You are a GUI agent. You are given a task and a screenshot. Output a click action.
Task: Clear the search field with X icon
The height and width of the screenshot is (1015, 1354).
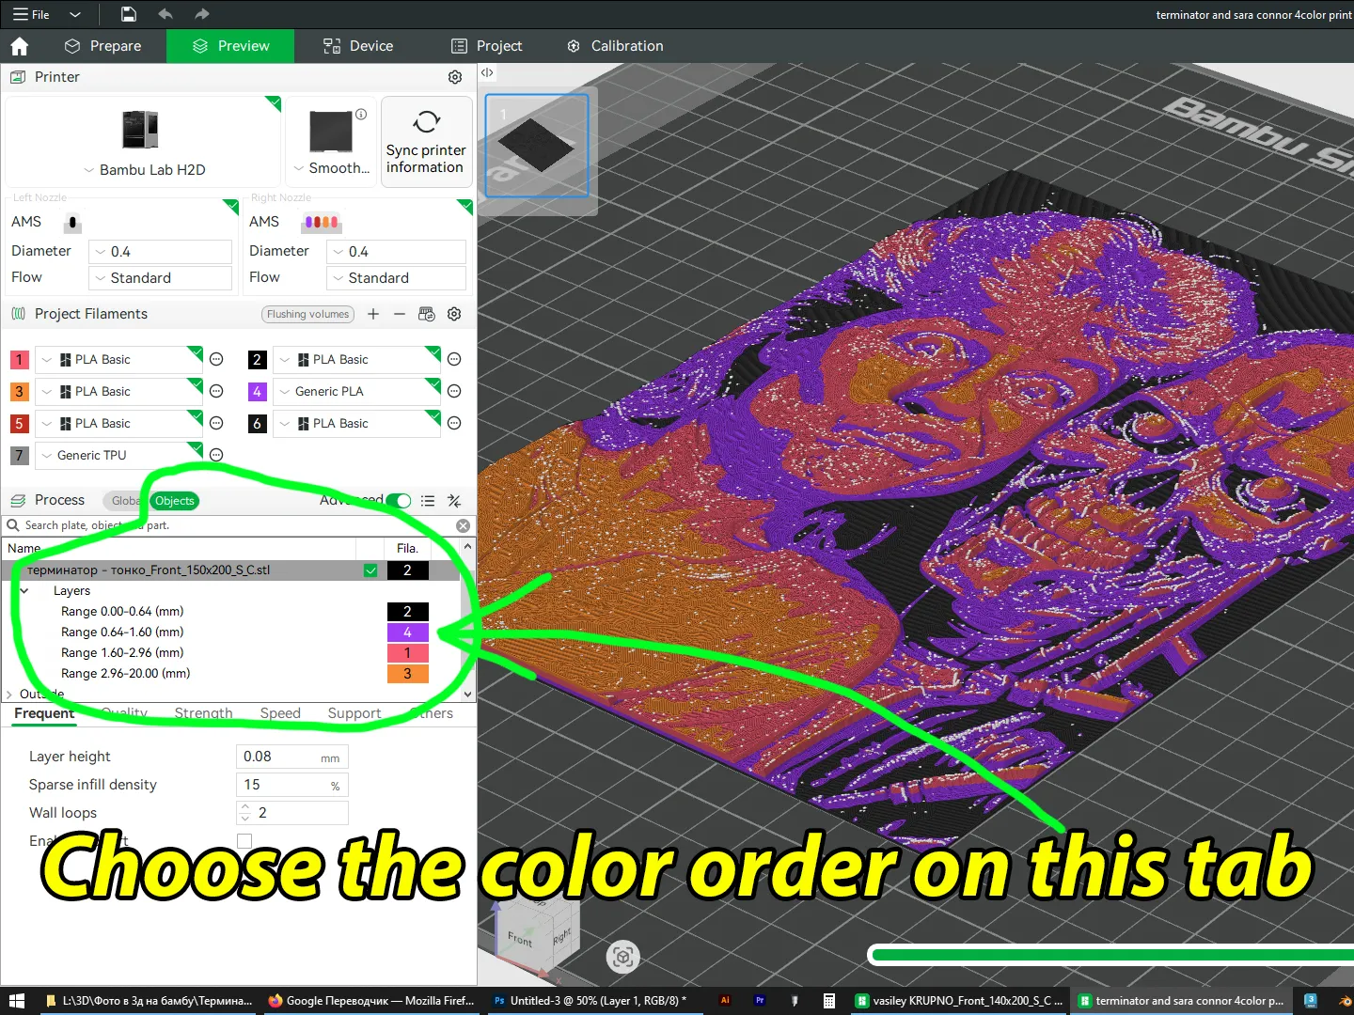[463, 525]
